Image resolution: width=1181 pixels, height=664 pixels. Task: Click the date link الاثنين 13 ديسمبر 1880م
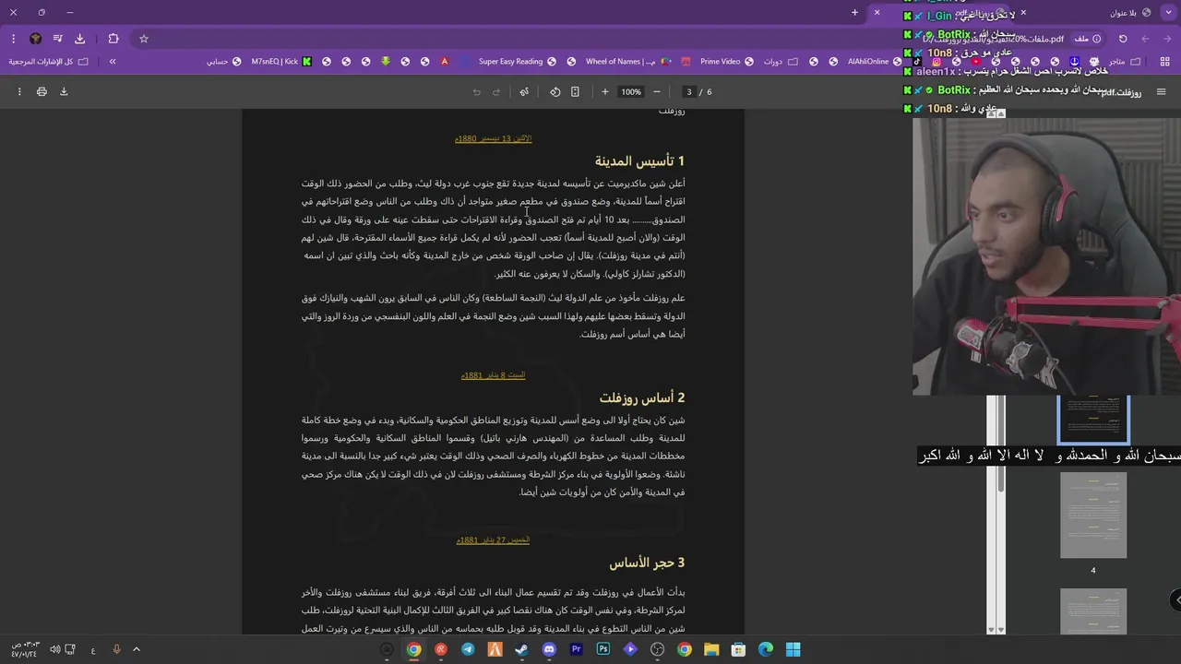(494, 138)
